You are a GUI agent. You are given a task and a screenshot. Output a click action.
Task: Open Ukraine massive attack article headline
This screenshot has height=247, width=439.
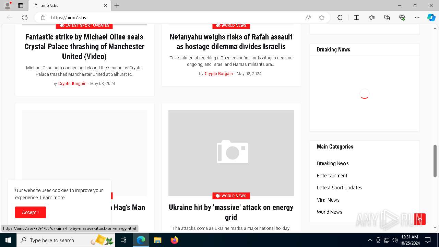click(231, 212)
